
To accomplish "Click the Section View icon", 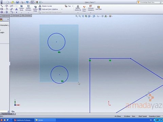I will click(86, 16).
